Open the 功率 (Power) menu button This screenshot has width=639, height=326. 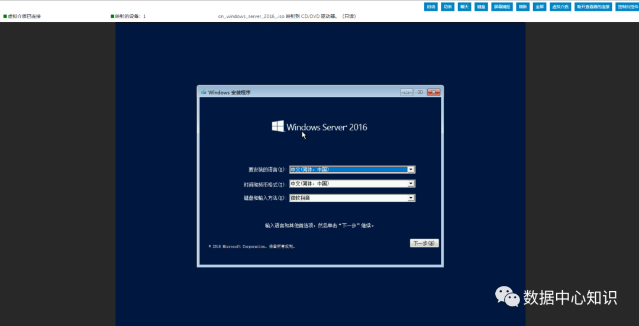(x=447, y=7)
